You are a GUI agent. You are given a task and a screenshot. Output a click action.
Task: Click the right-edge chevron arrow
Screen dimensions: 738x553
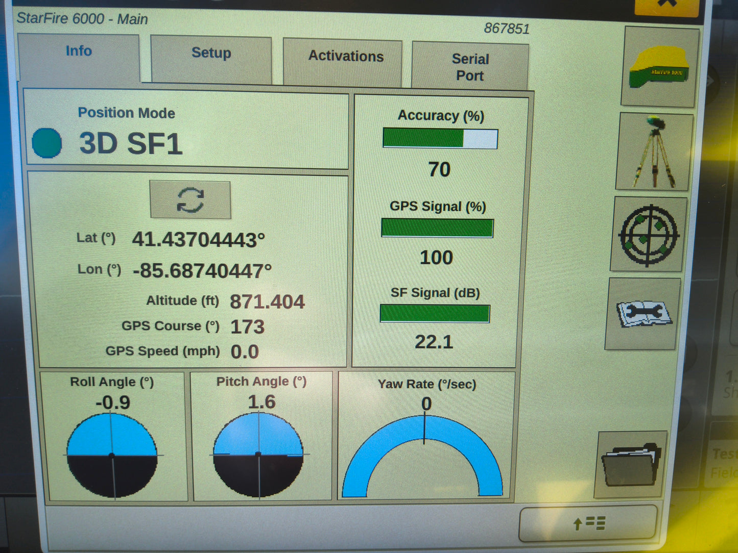[711, 80]
